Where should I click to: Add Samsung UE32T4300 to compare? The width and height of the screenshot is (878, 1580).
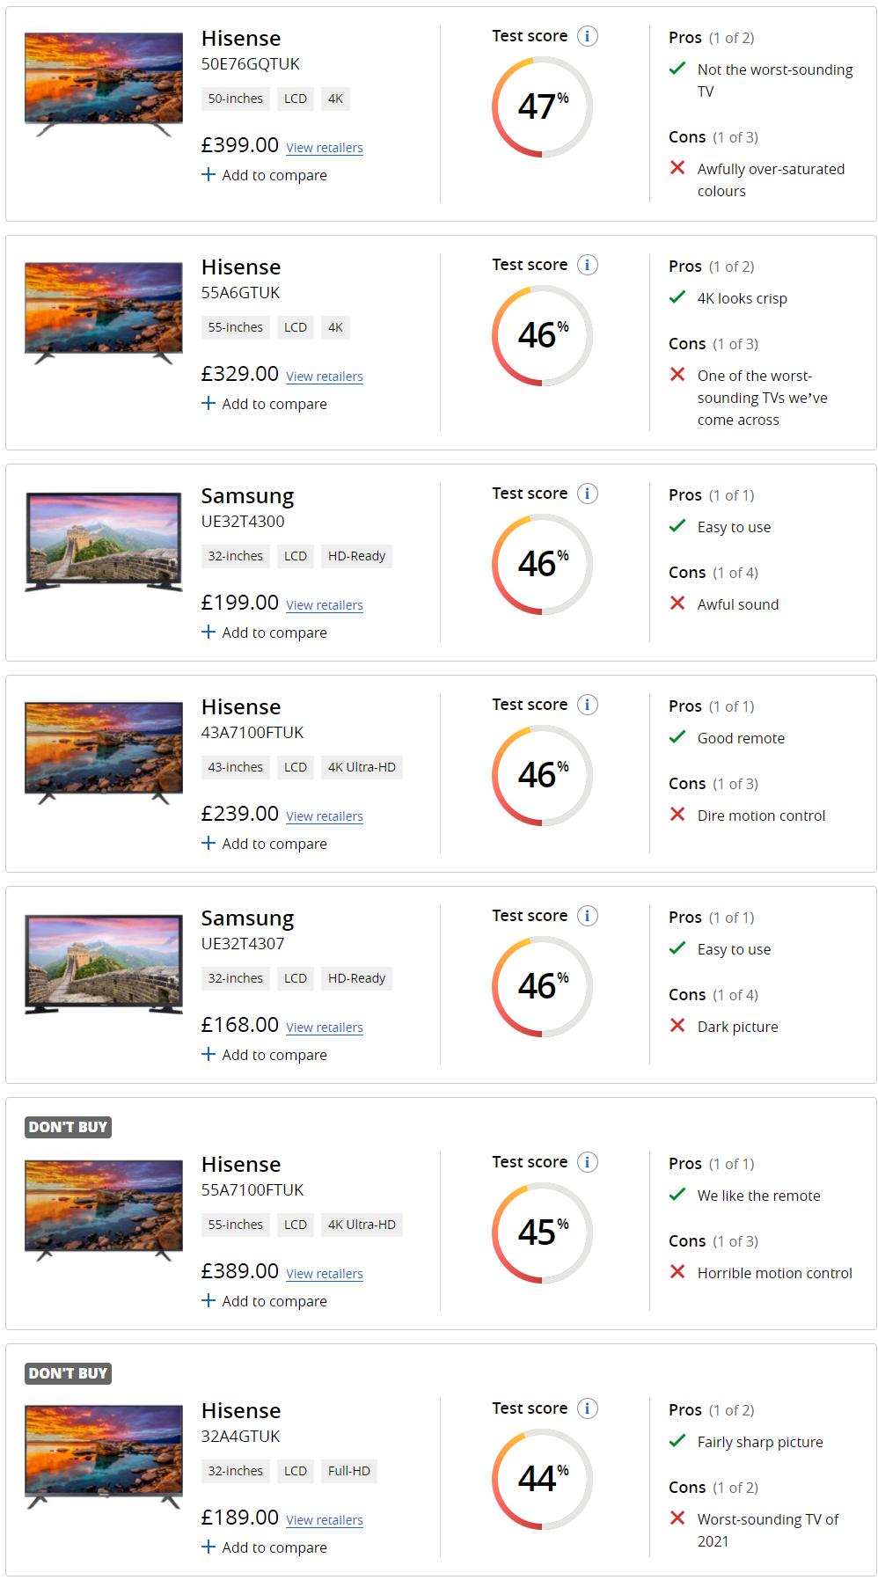tap(264, 633)
